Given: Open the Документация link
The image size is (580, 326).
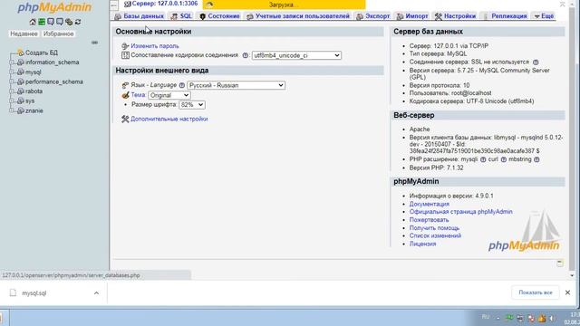Looking at the screenshot, I should point(429,204).
